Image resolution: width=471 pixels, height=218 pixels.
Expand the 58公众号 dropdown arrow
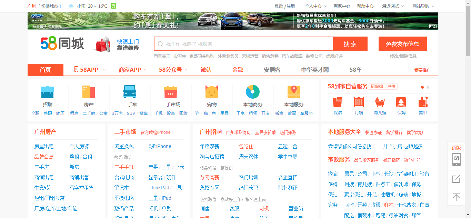click(186, 70)
